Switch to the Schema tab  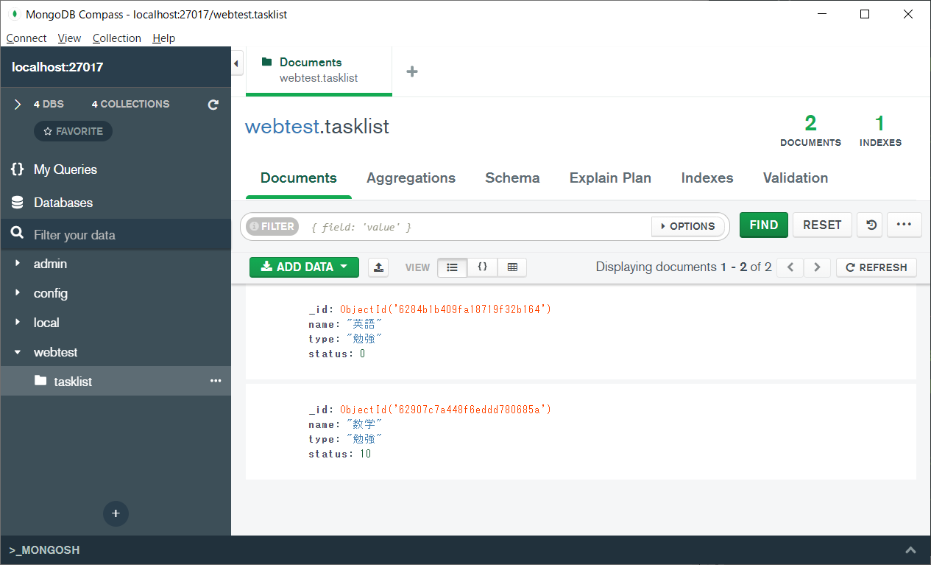tap(512, 178)
